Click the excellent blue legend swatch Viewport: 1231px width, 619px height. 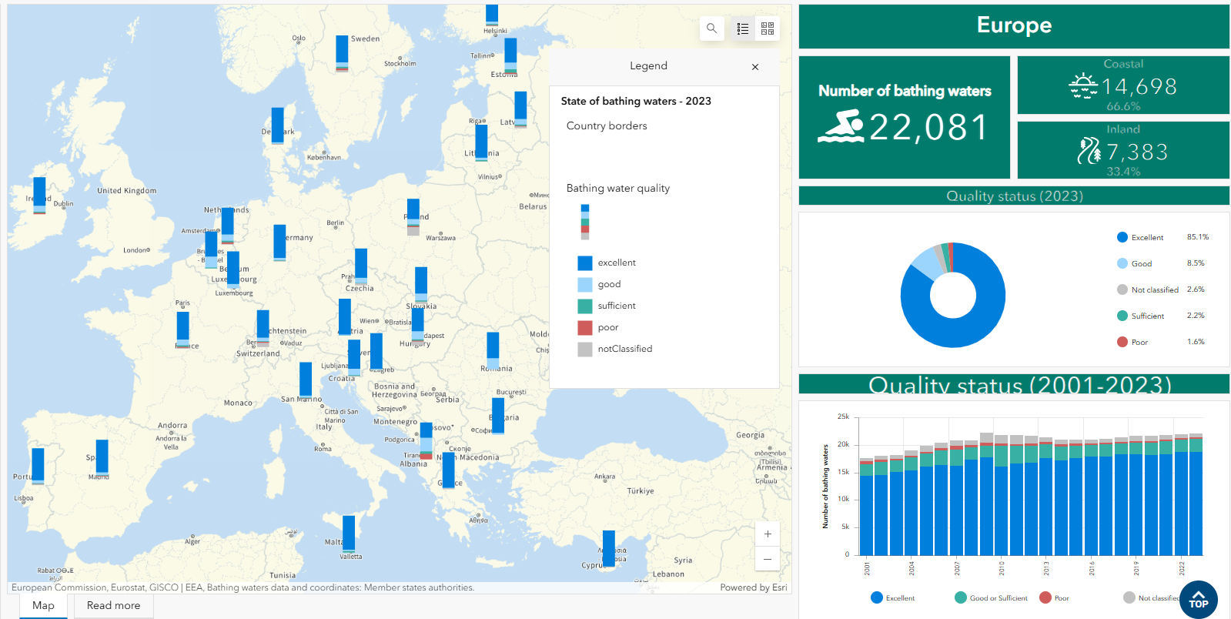(x=585, y=263)
